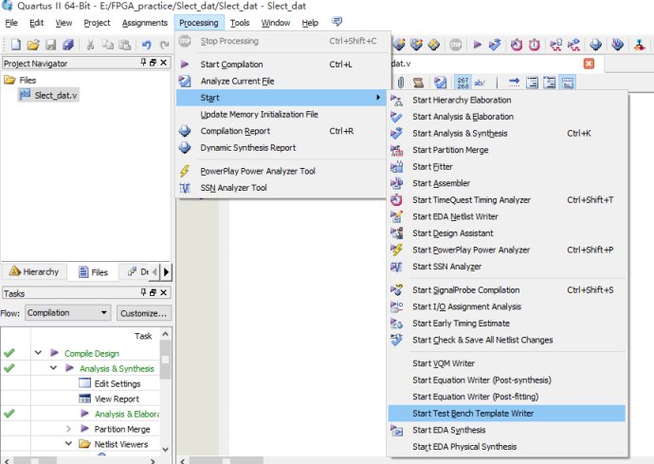Click the Save All toolbar icon
This screenshot has height=464, width=654.
68,45
